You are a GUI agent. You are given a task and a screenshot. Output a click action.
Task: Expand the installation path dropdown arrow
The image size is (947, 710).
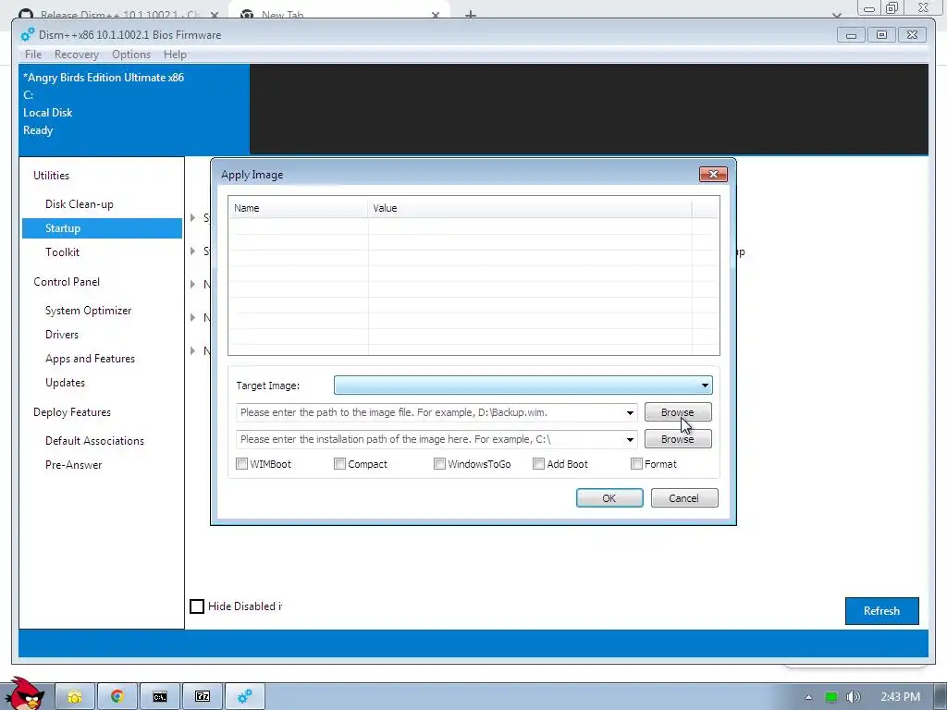tap(630, 439)
